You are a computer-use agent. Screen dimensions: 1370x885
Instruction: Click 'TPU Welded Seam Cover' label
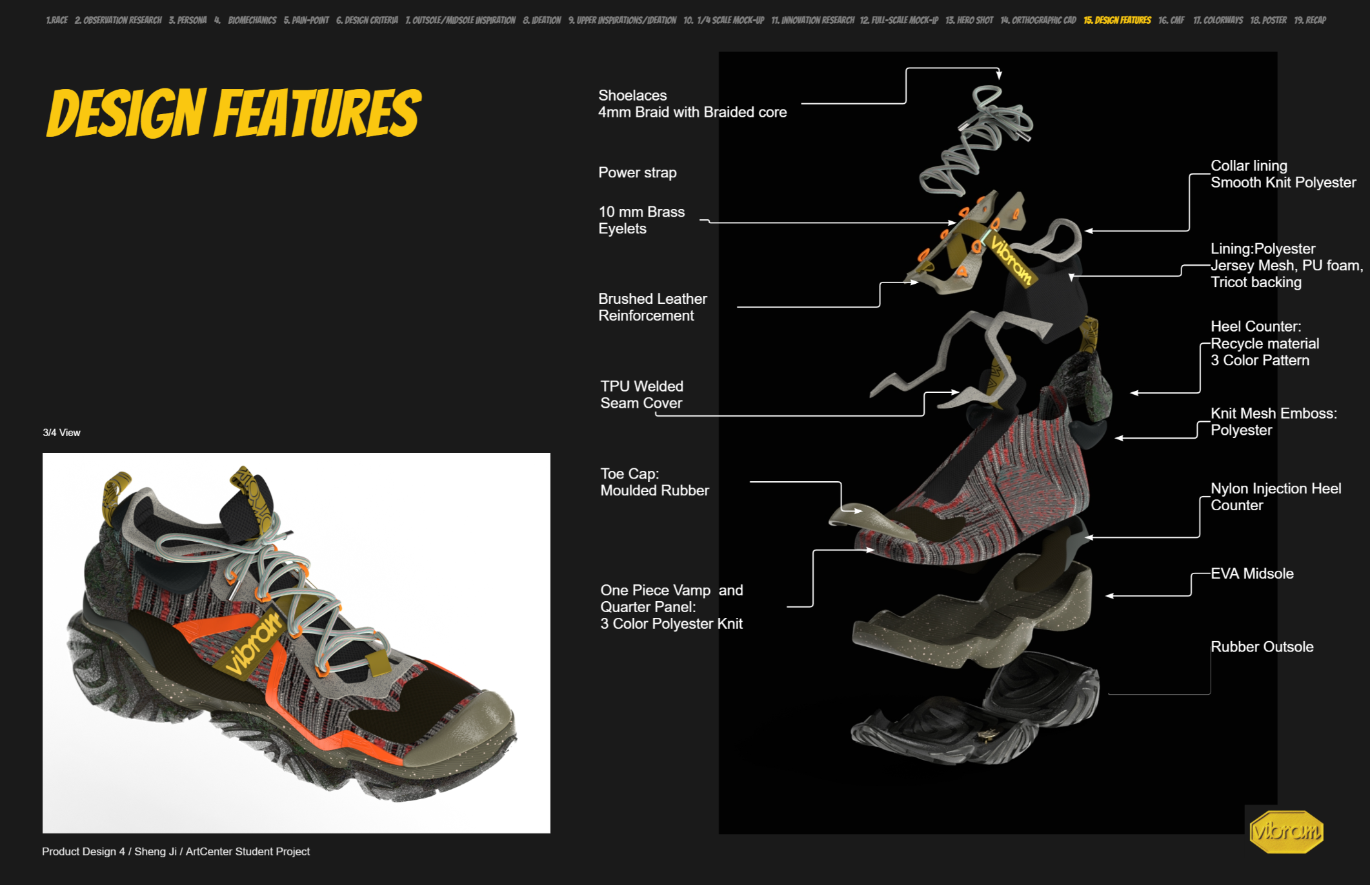[641, 395]
